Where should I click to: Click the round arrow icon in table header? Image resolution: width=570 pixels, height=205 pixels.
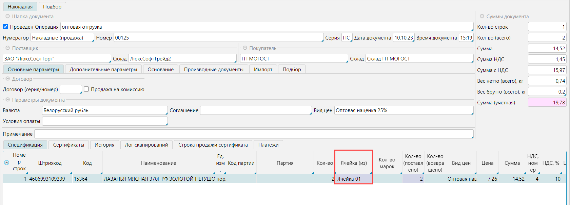click(6, 162)
